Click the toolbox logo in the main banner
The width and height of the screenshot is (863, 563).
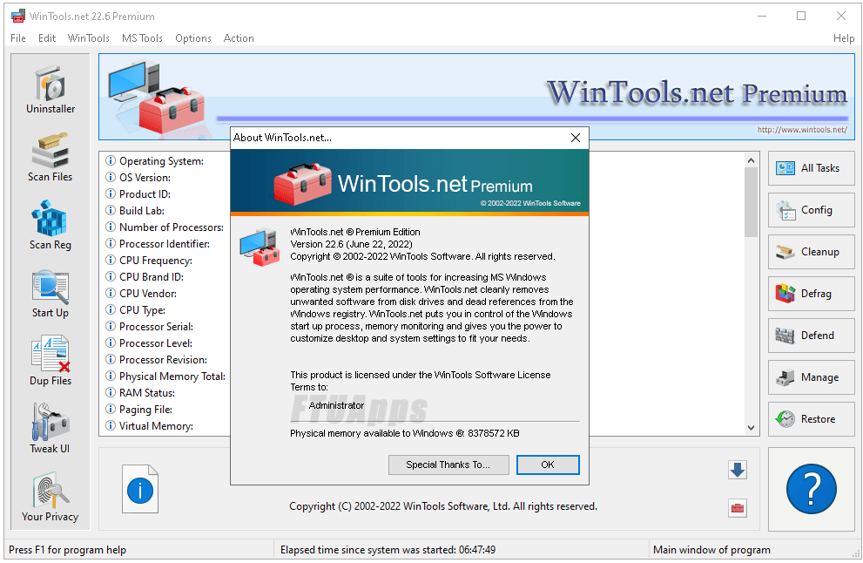click(157, 98)
